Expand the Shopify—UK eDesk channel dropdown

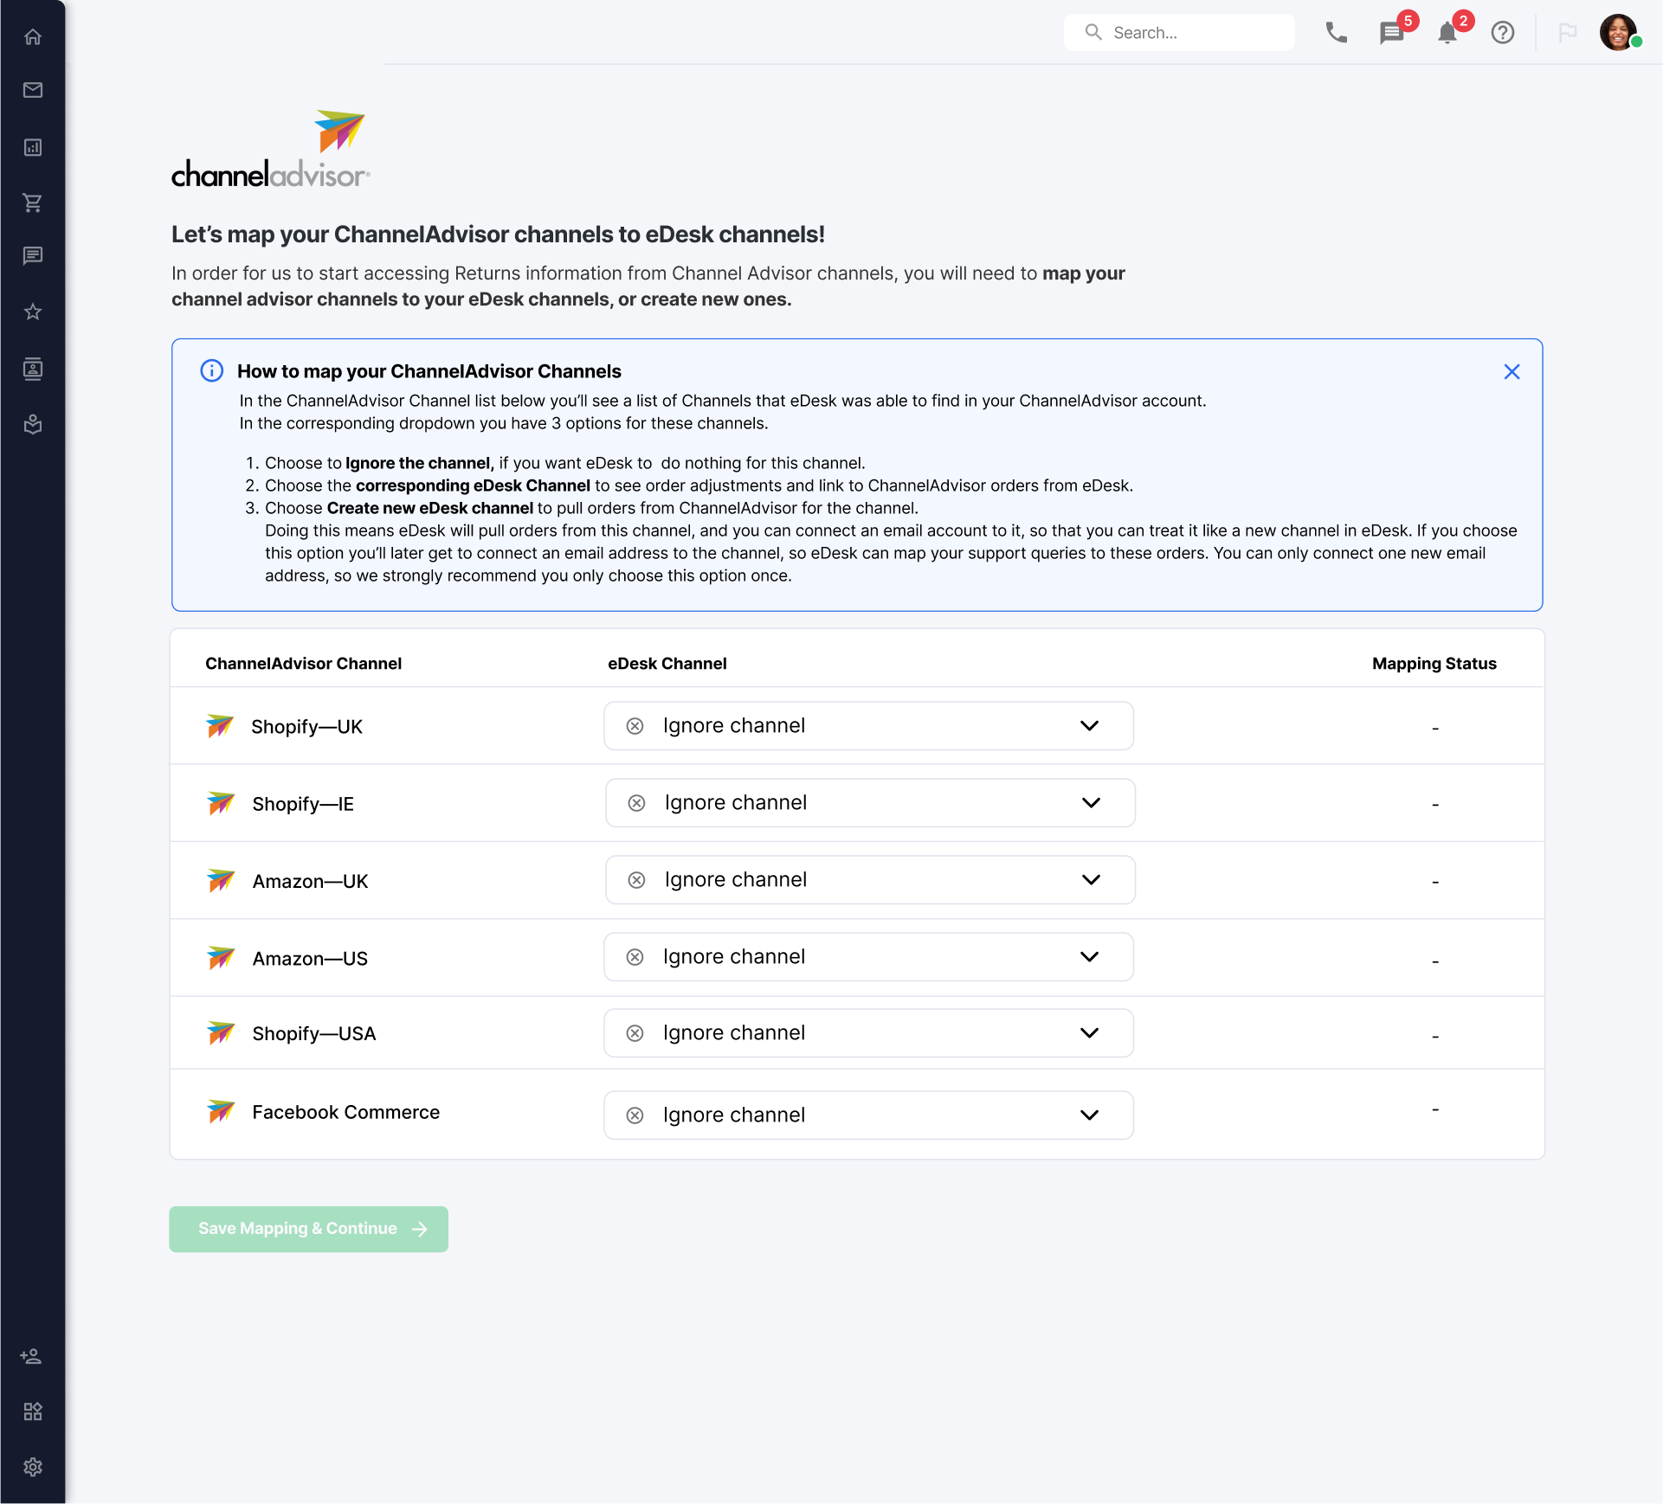point(868,726)
